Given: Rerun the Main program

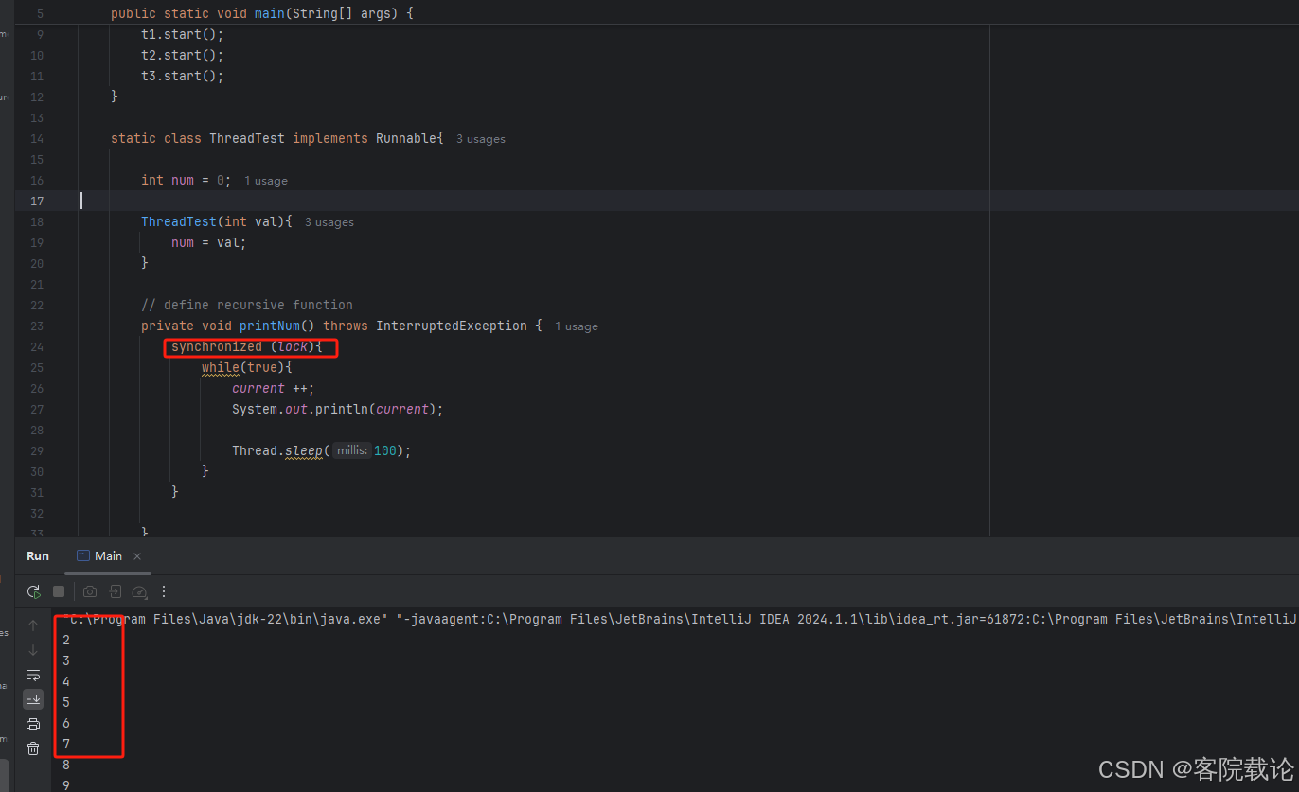Looking at the screenshot, I should point(33,591).
